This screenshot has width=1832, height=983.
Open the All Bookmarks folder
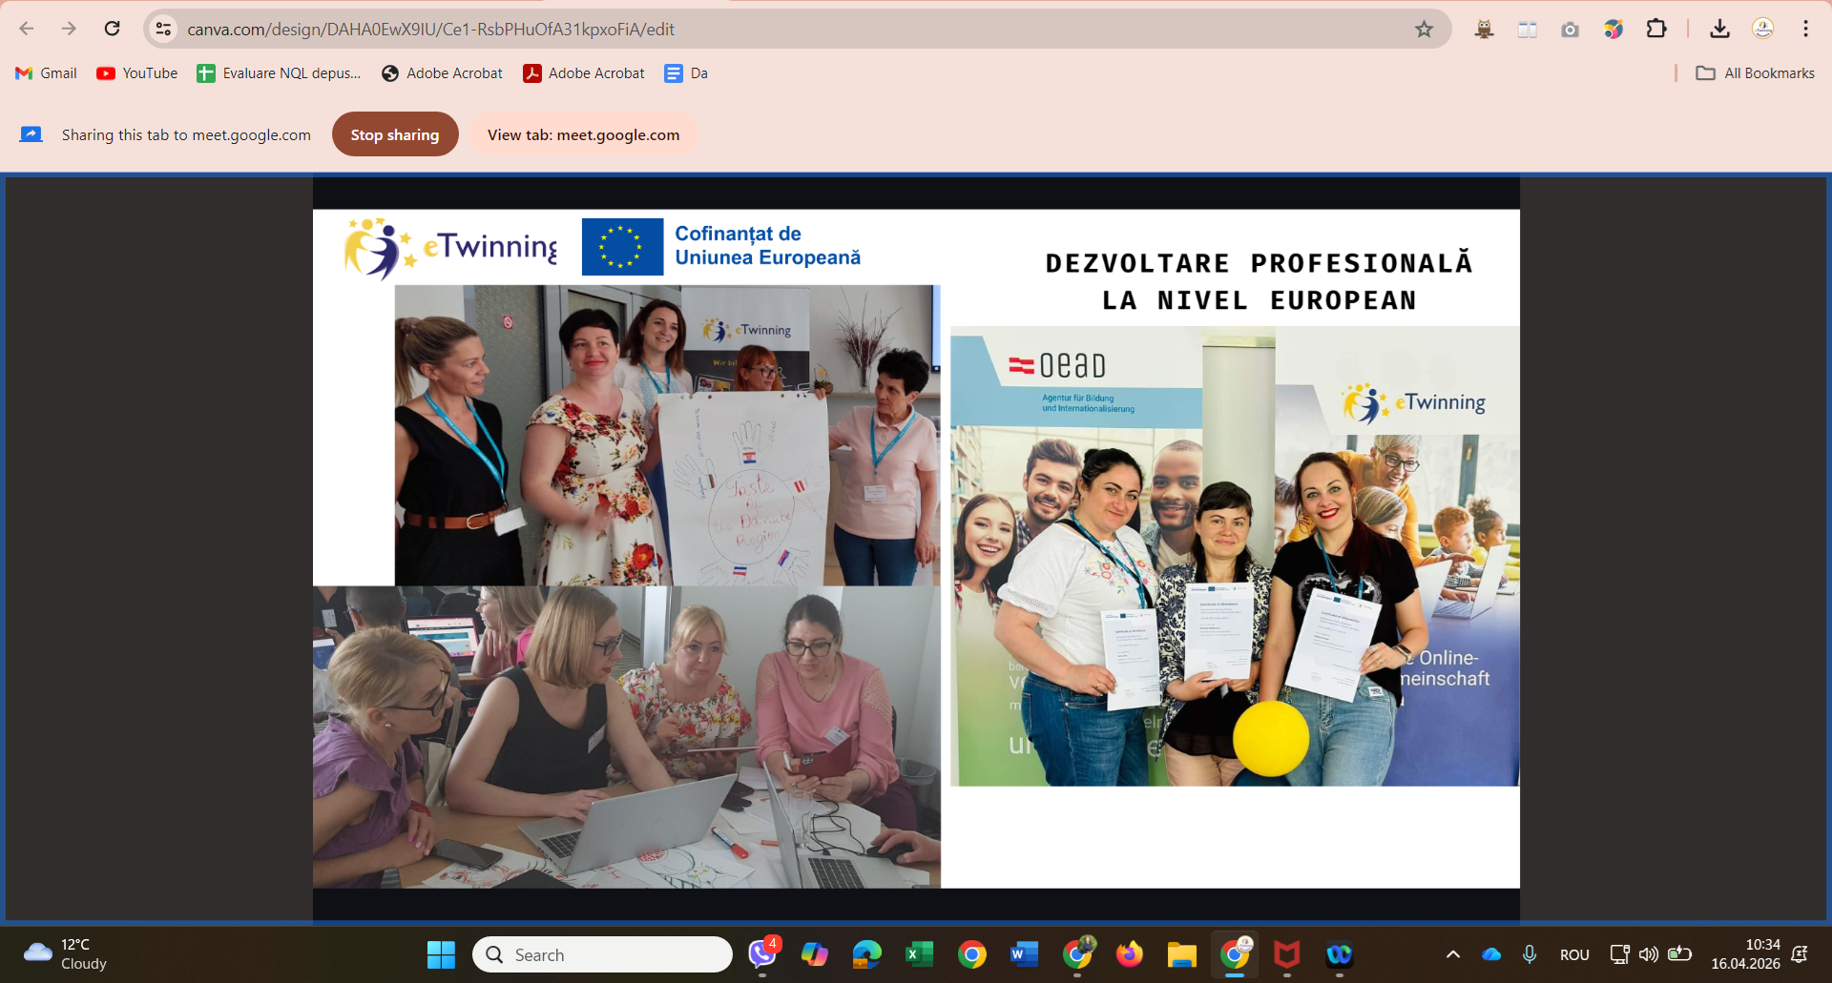[x=1755, y=73]
